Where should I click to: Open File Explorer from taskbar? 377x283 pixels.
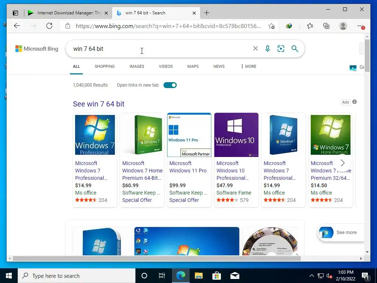(198, 276)
